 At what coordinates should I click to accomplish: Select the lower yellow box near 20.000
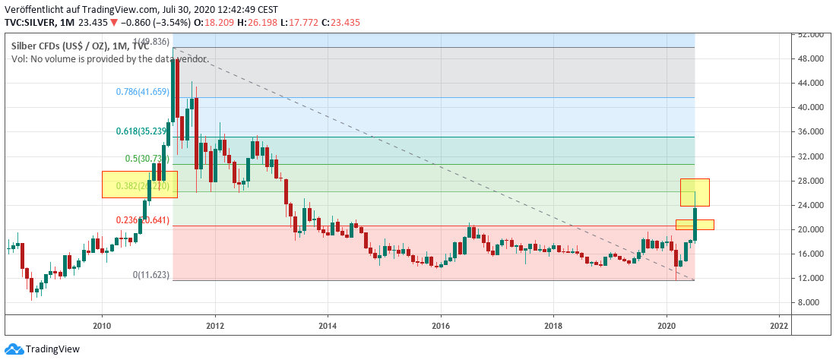tap(695, 224)
